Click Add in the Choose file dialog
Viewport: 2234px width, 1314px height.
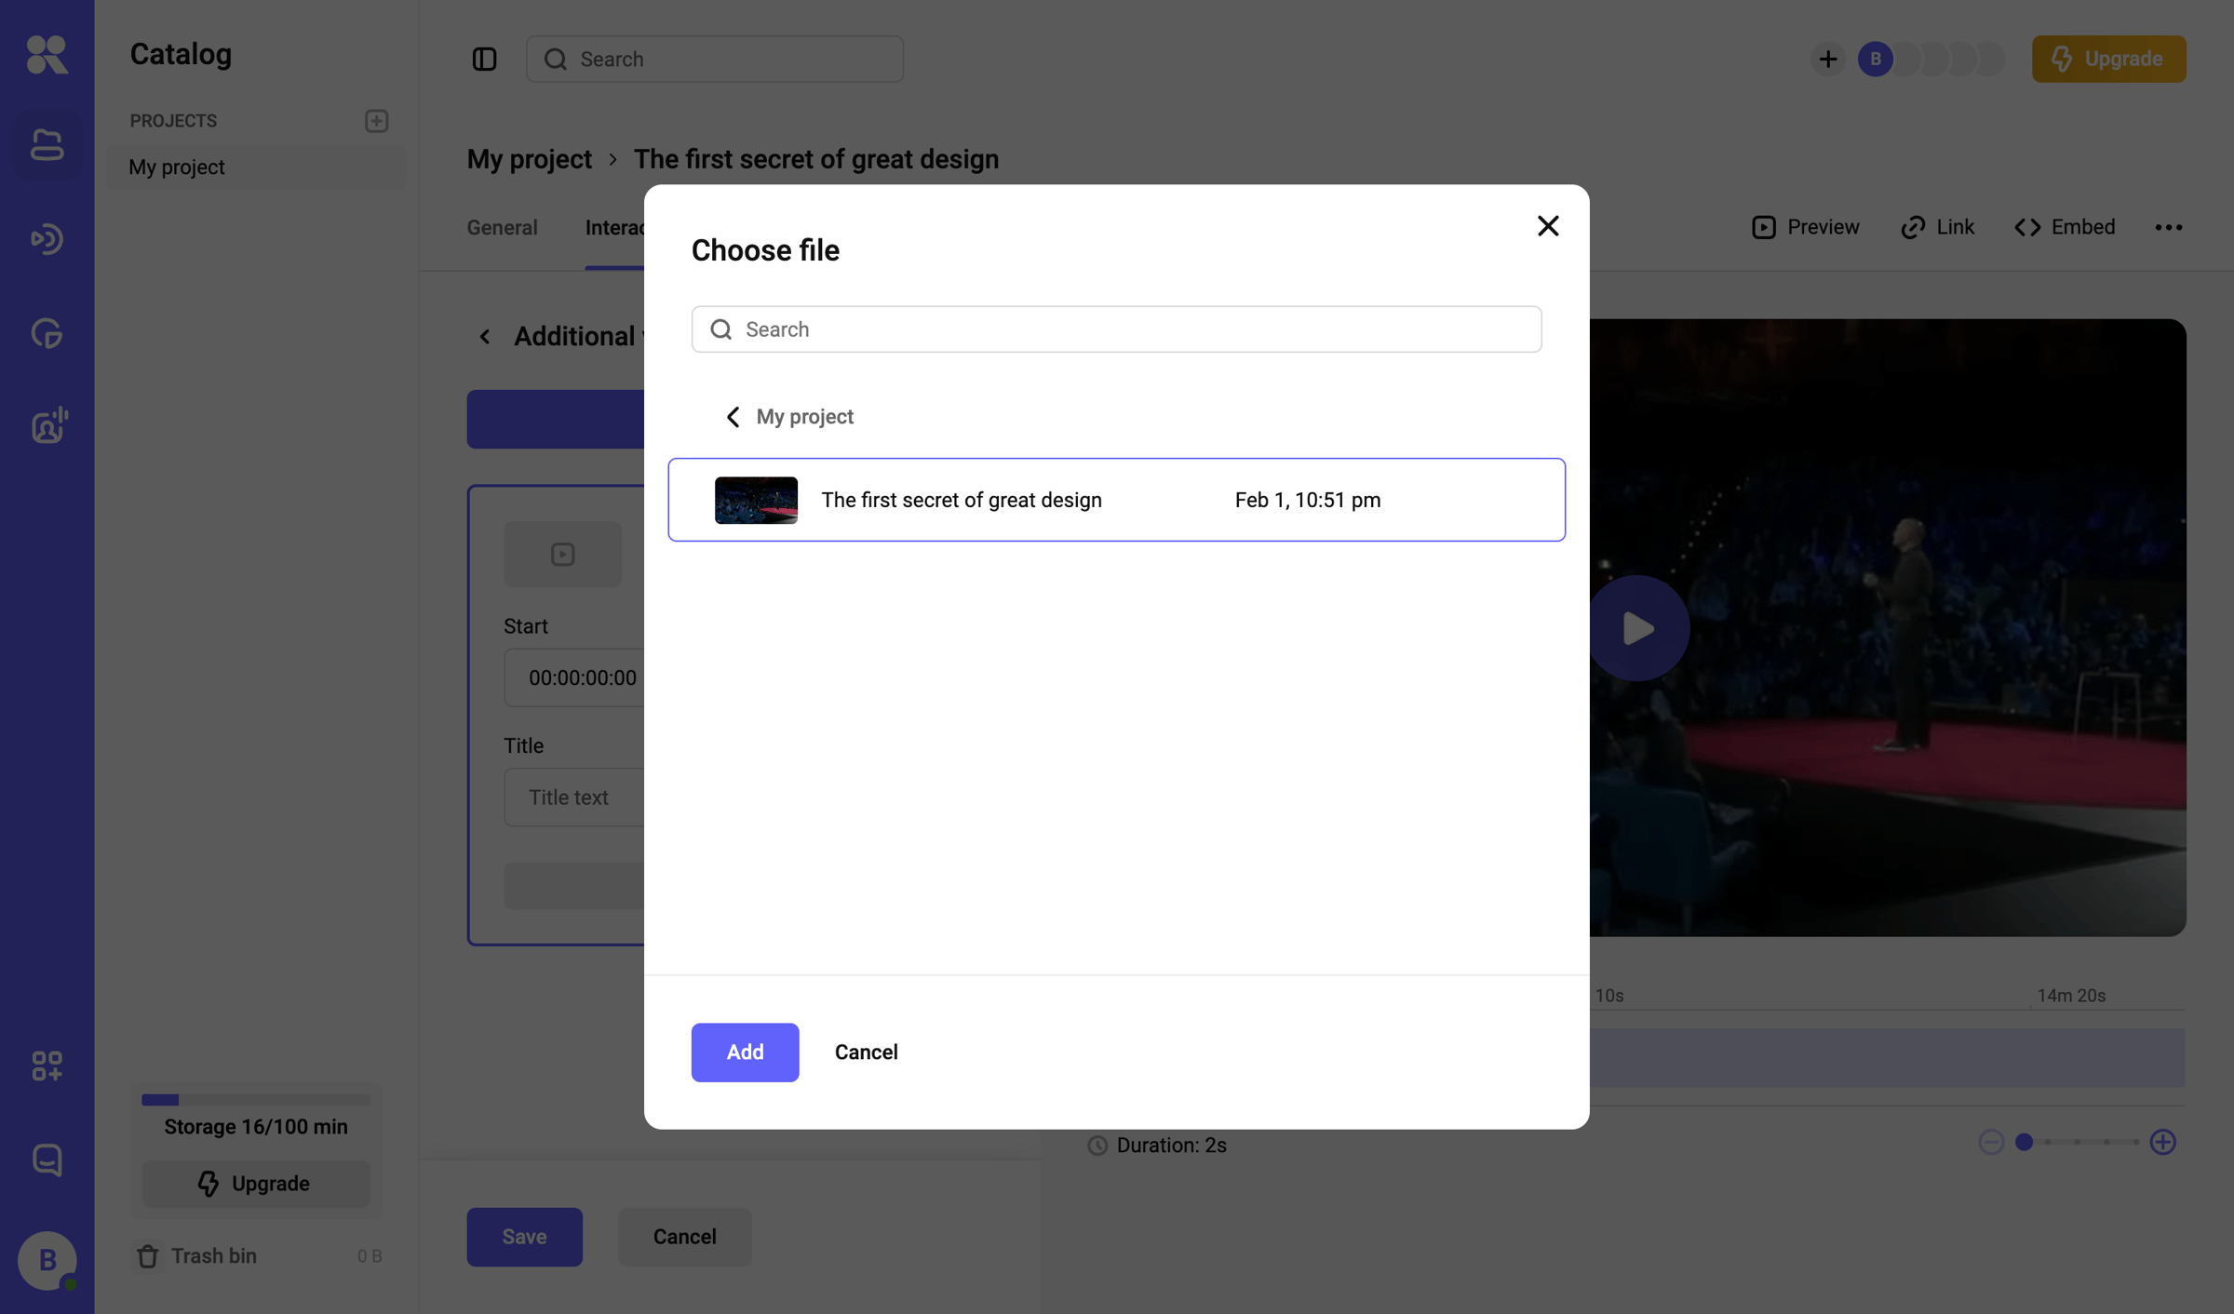(745, 1053)
